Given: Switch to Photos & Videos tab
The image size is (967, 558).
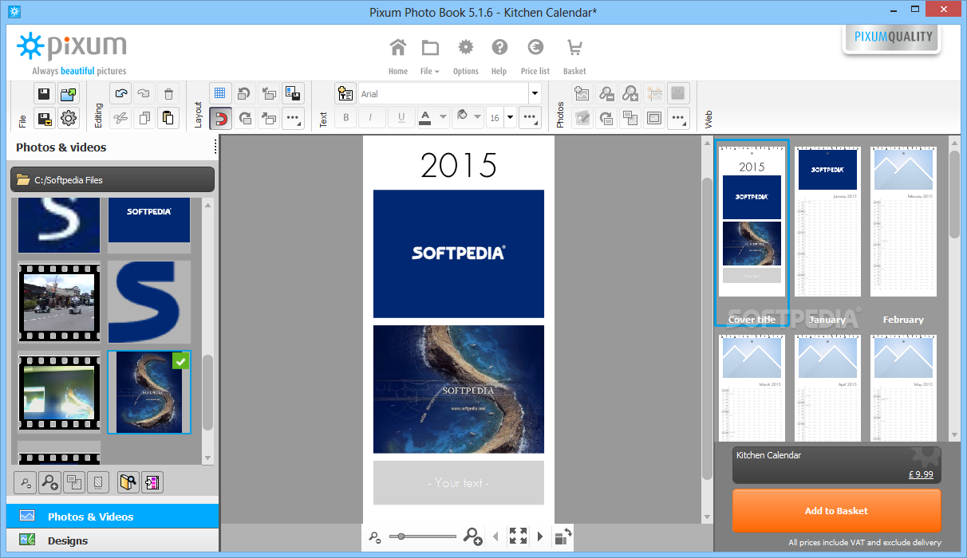Looking at the screenshot, I should [x=112, y=517].
